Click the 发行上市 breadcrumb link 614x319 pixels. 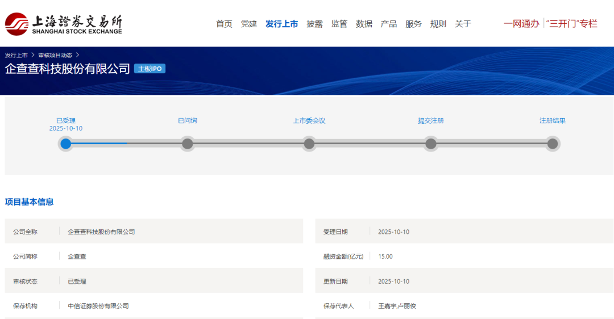[x=16, y=55]
